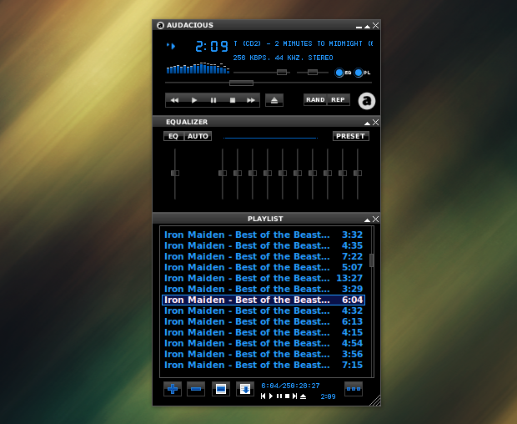The width and height of the screenshot is (517, 424).
Task: Click the playlist vertical scrollbar thumb
Action: [x=372, y=260]
